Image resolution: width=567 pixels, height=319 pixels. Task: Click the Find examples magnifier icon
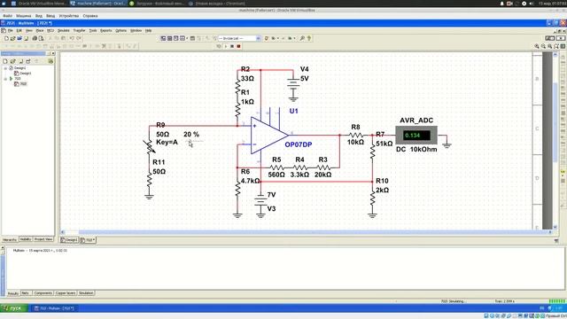coord(302,38)
